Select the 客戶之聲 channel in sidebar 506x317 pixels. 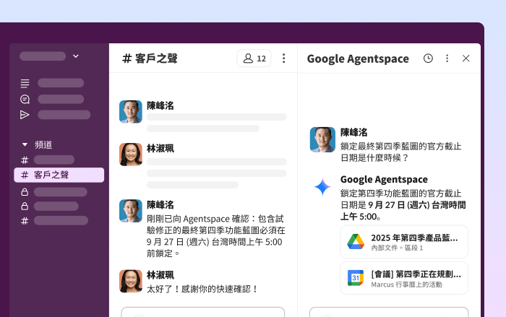59,175
